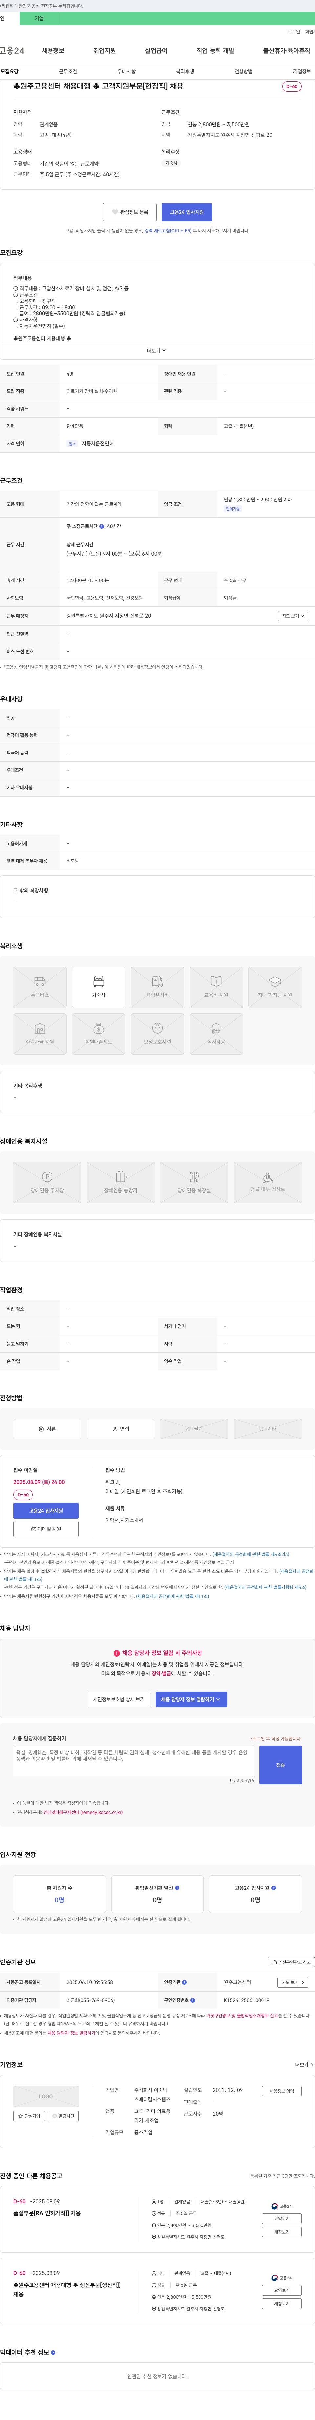The width and height of the screenshot is (315, 2420).
Task: Click the company LOGO thumbnail
Action: 46,2097
